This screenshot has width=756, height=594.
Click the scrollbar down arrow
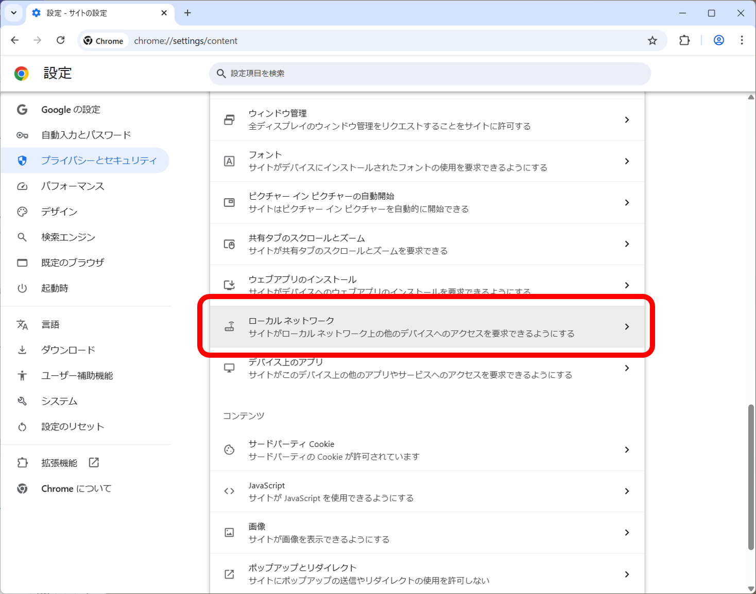(751, 589)
